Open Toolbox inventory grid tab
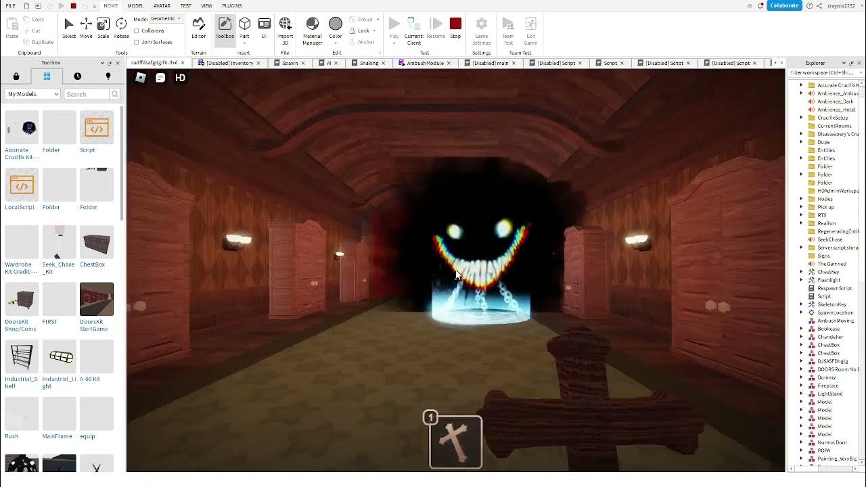This screenshot has height=487, width=866. coord(47,76)
